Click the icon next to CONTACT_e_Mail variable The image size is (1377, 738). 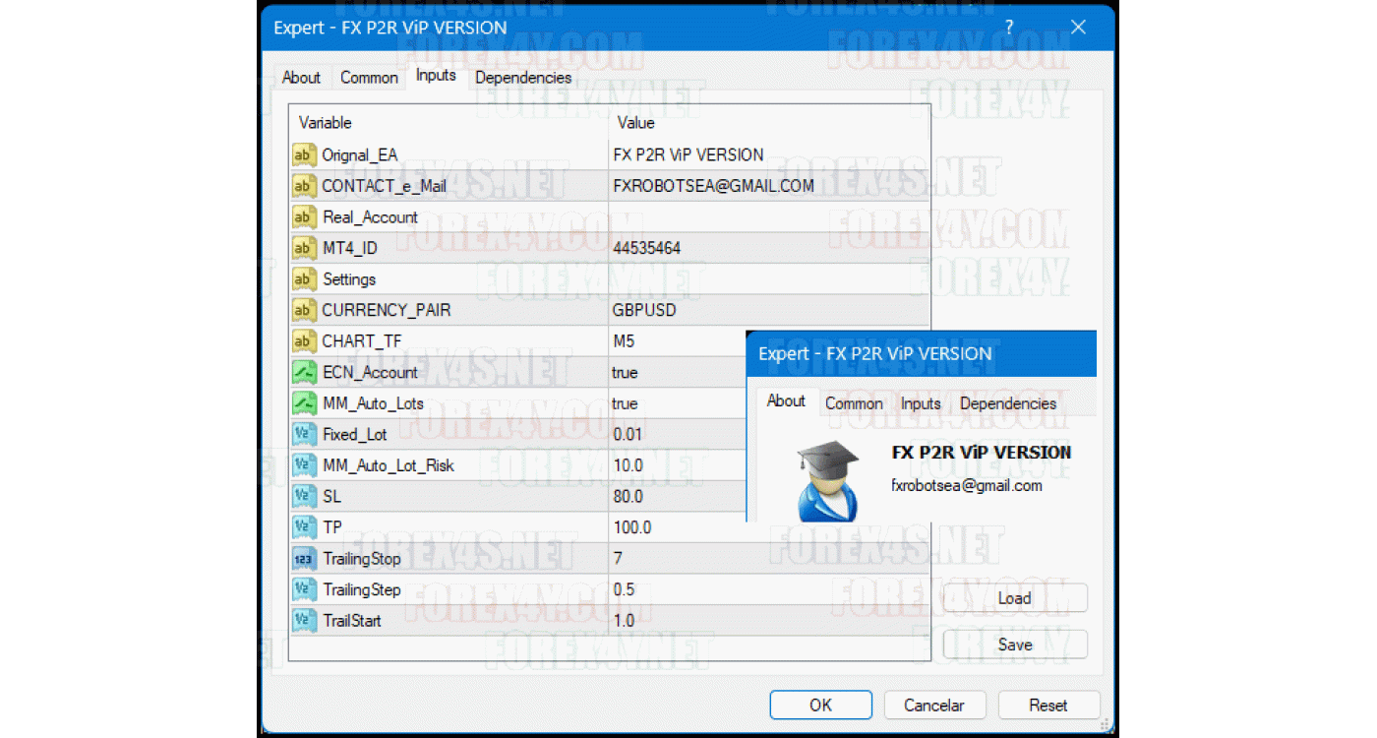click(x=304, y=186)
